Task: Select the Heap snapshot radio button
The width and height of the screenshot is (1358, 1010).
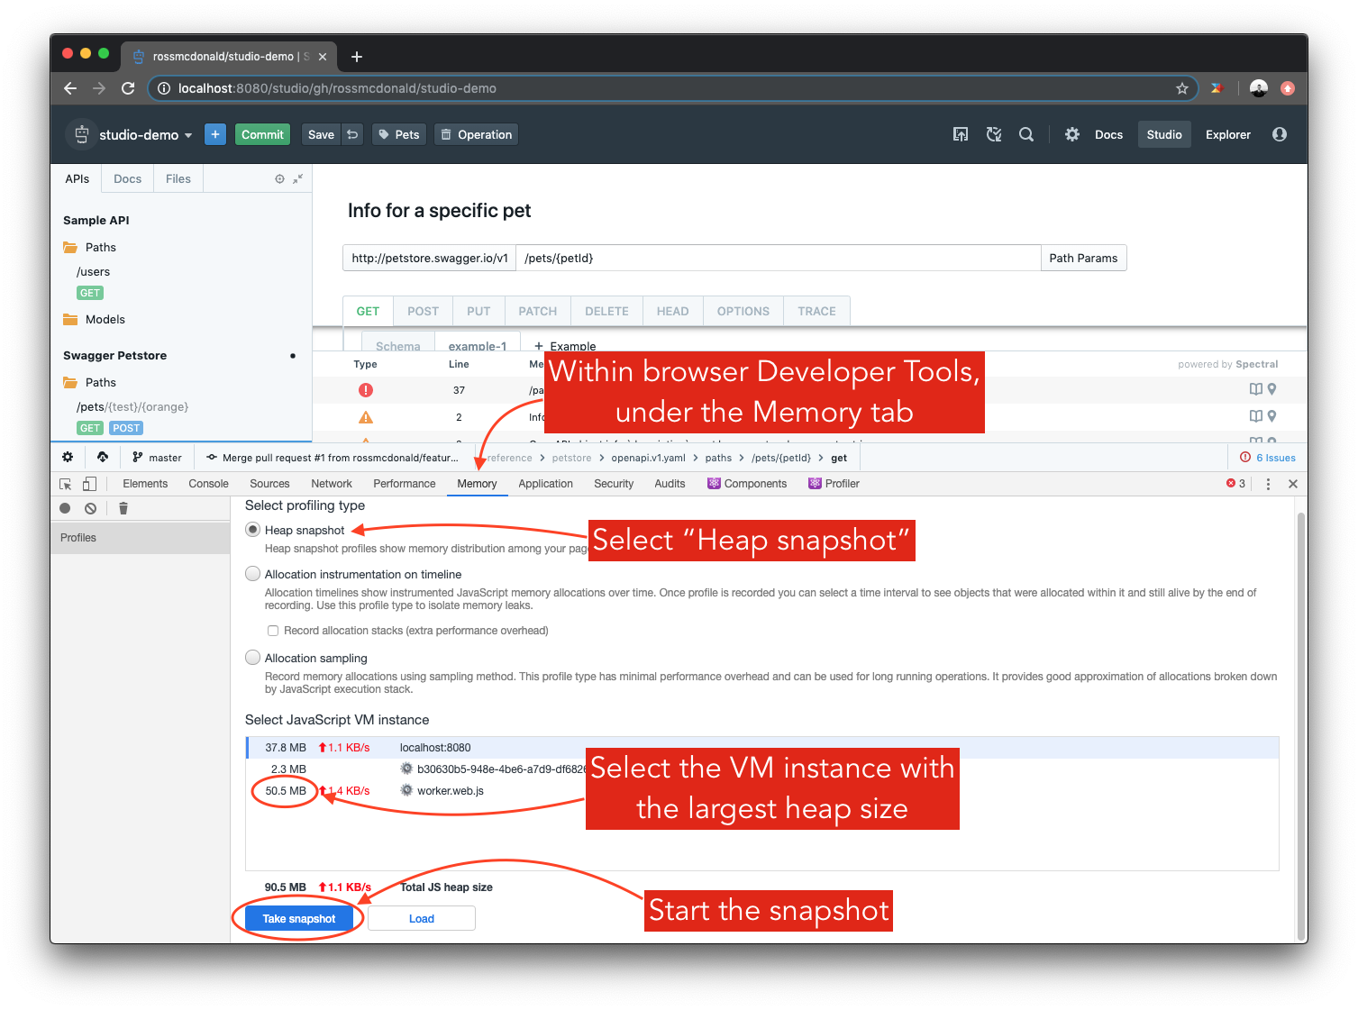Action: point(253,530)
